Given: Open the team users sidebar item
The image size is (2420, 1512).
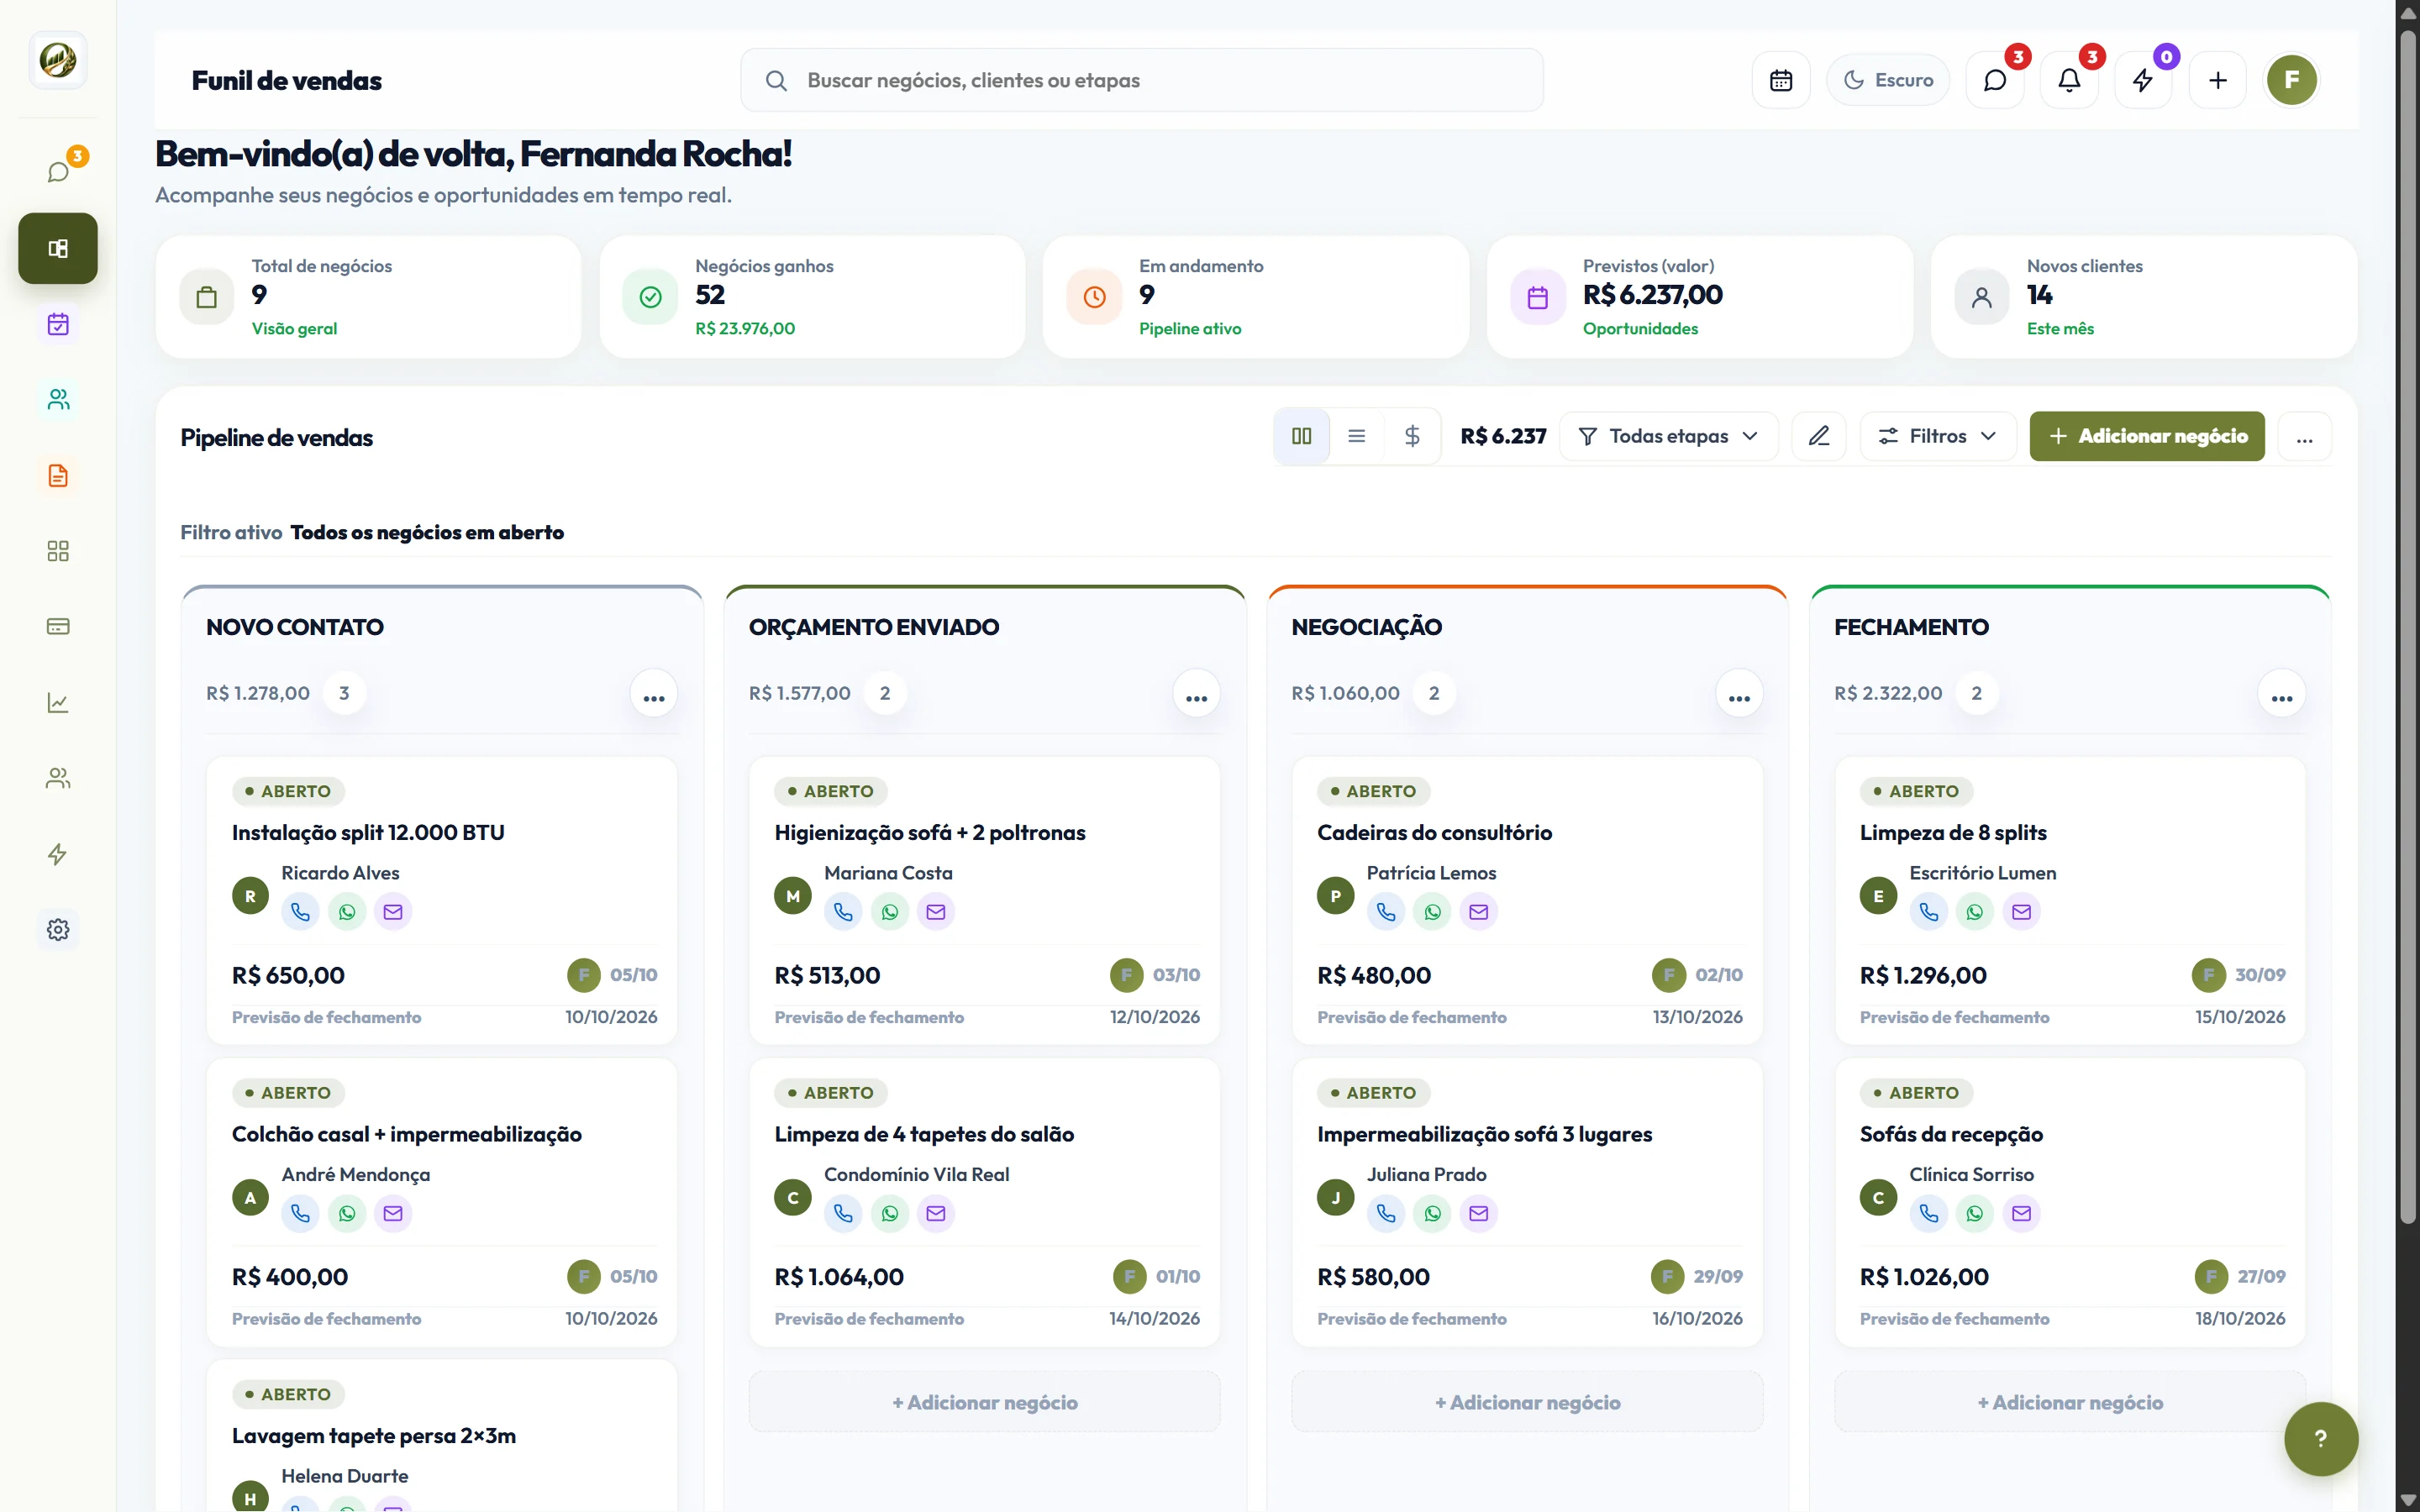Looking at the screenshot, I should 58,778.
